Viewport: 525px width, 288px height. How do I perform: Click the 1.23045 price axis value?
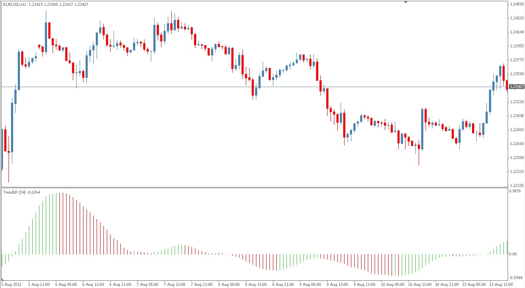(517, 116)
